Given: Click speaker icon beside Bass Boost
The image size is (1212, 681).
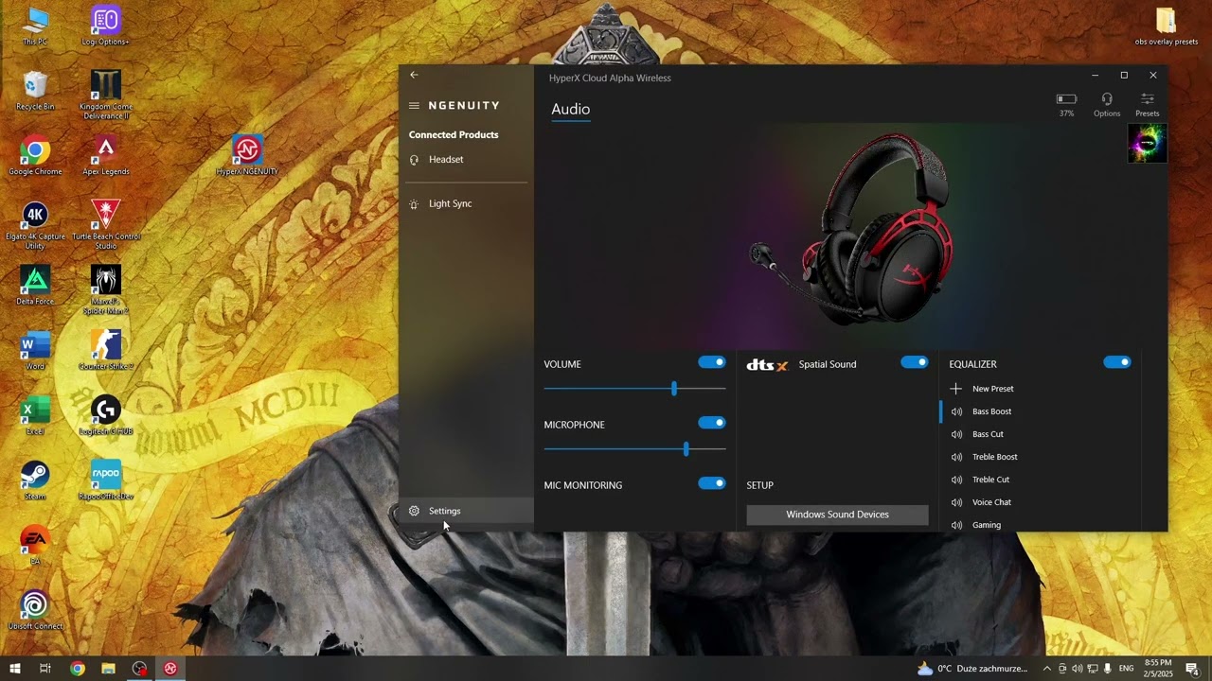Looking at the screenshot, I should 956,411.
